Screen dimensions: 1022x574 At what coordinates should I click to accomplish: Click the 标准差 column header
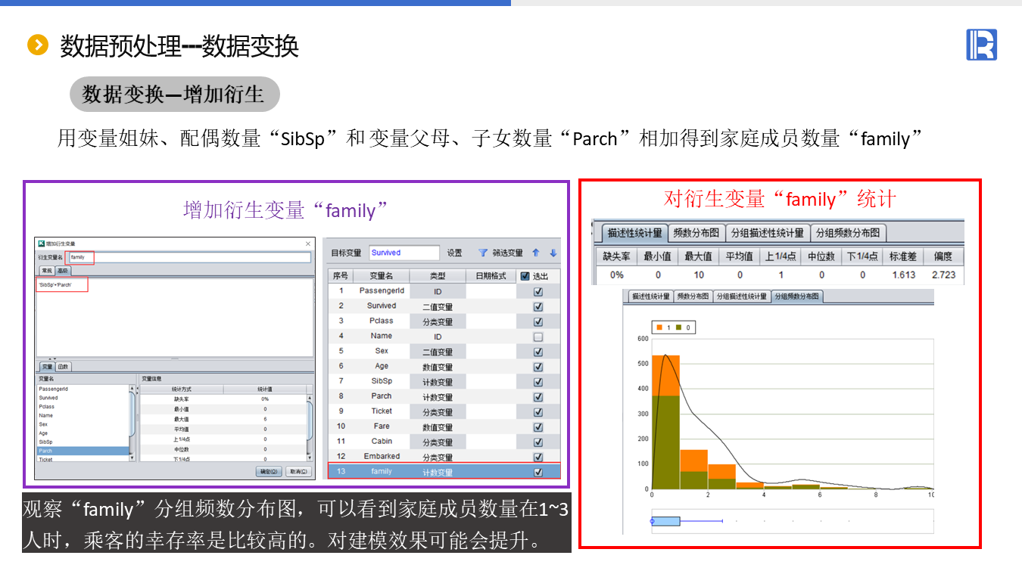click(904, 256)
